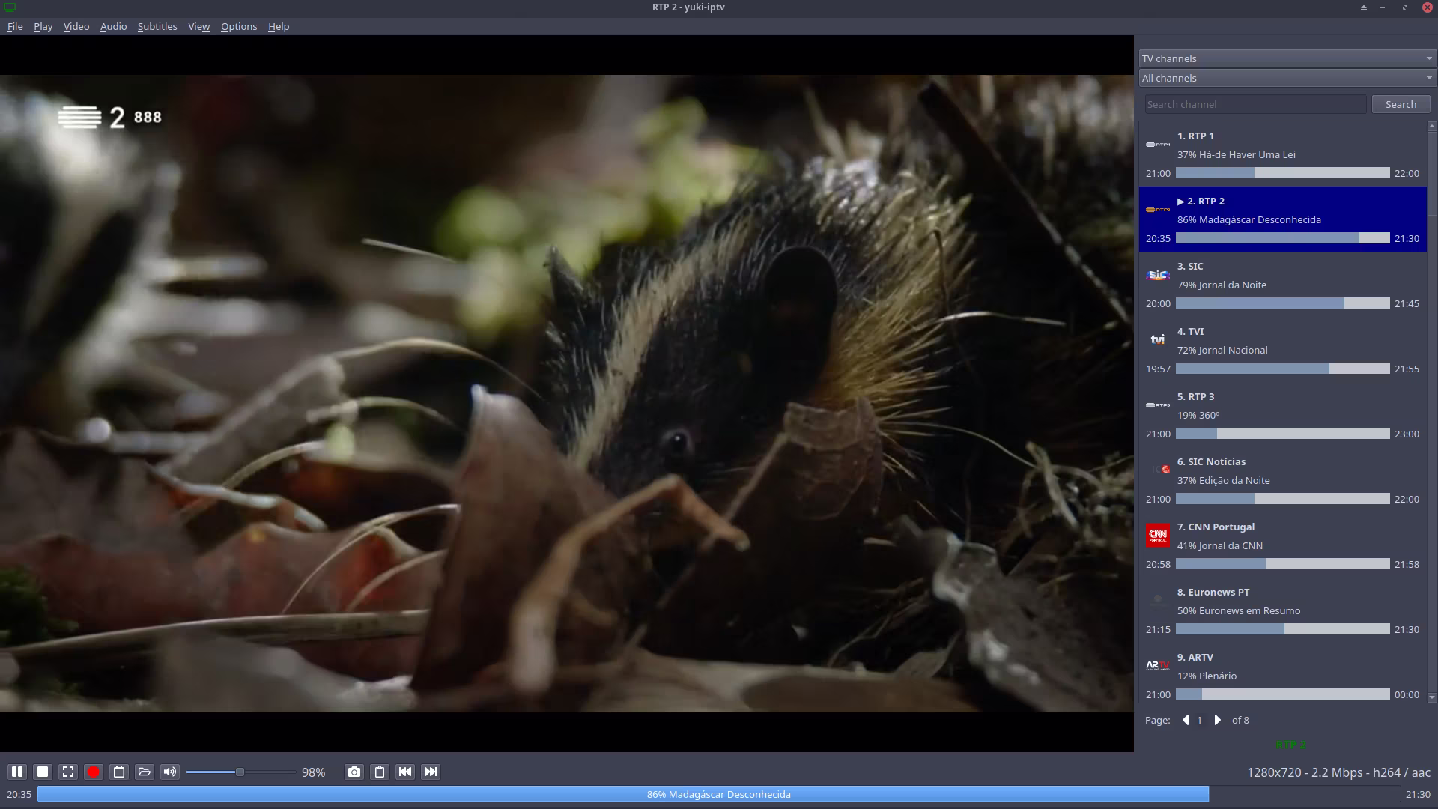1438x809 pixels.
Task: Pause the current stream
Action: [x=16, y=772]
